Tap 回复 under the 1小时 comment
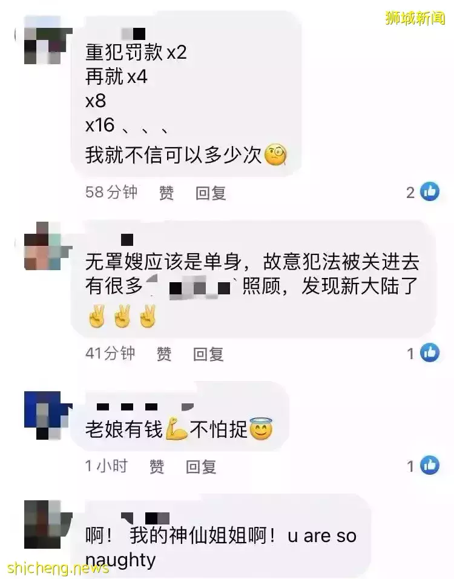This screenshot has height=579, width=454. click(x=201, y=466)
